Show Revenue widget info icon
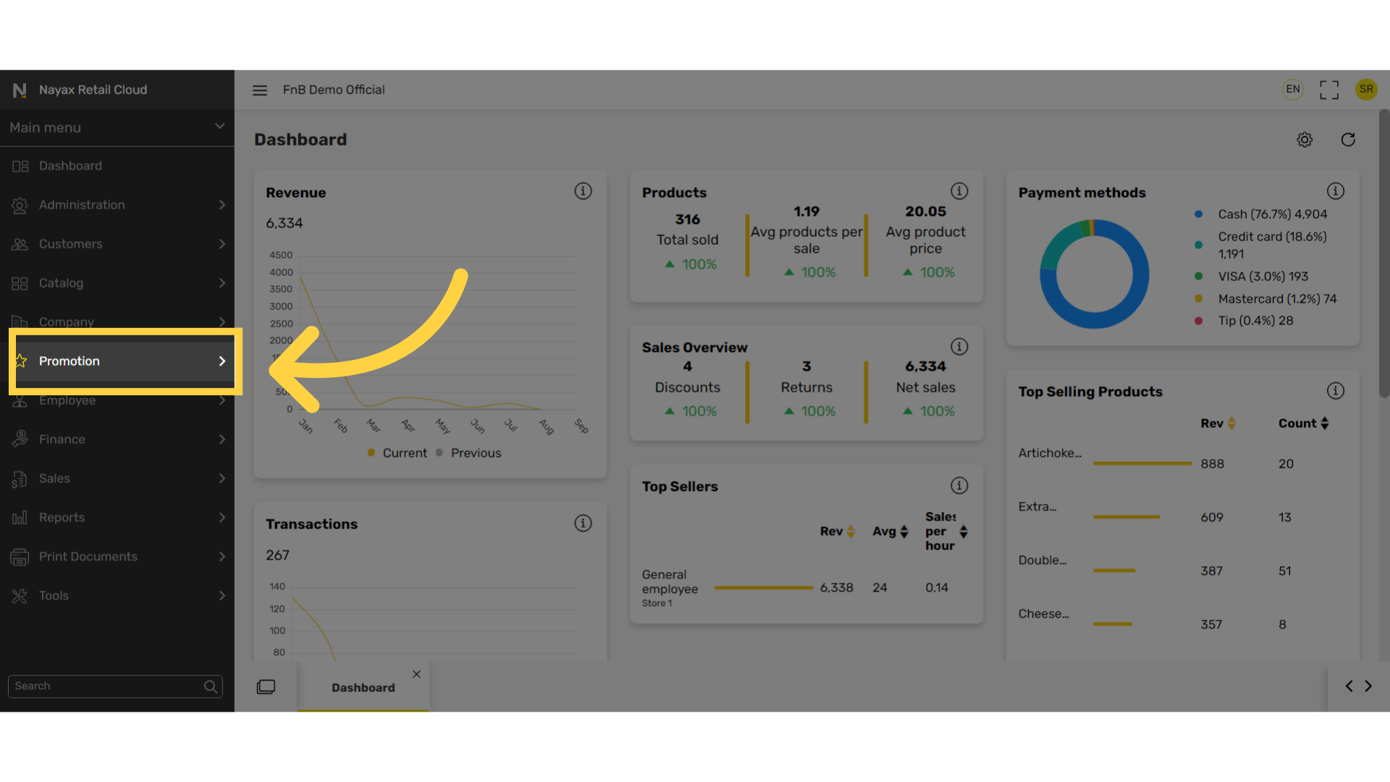Viewport: 1390px width, 782px height. tap(583, 191)
